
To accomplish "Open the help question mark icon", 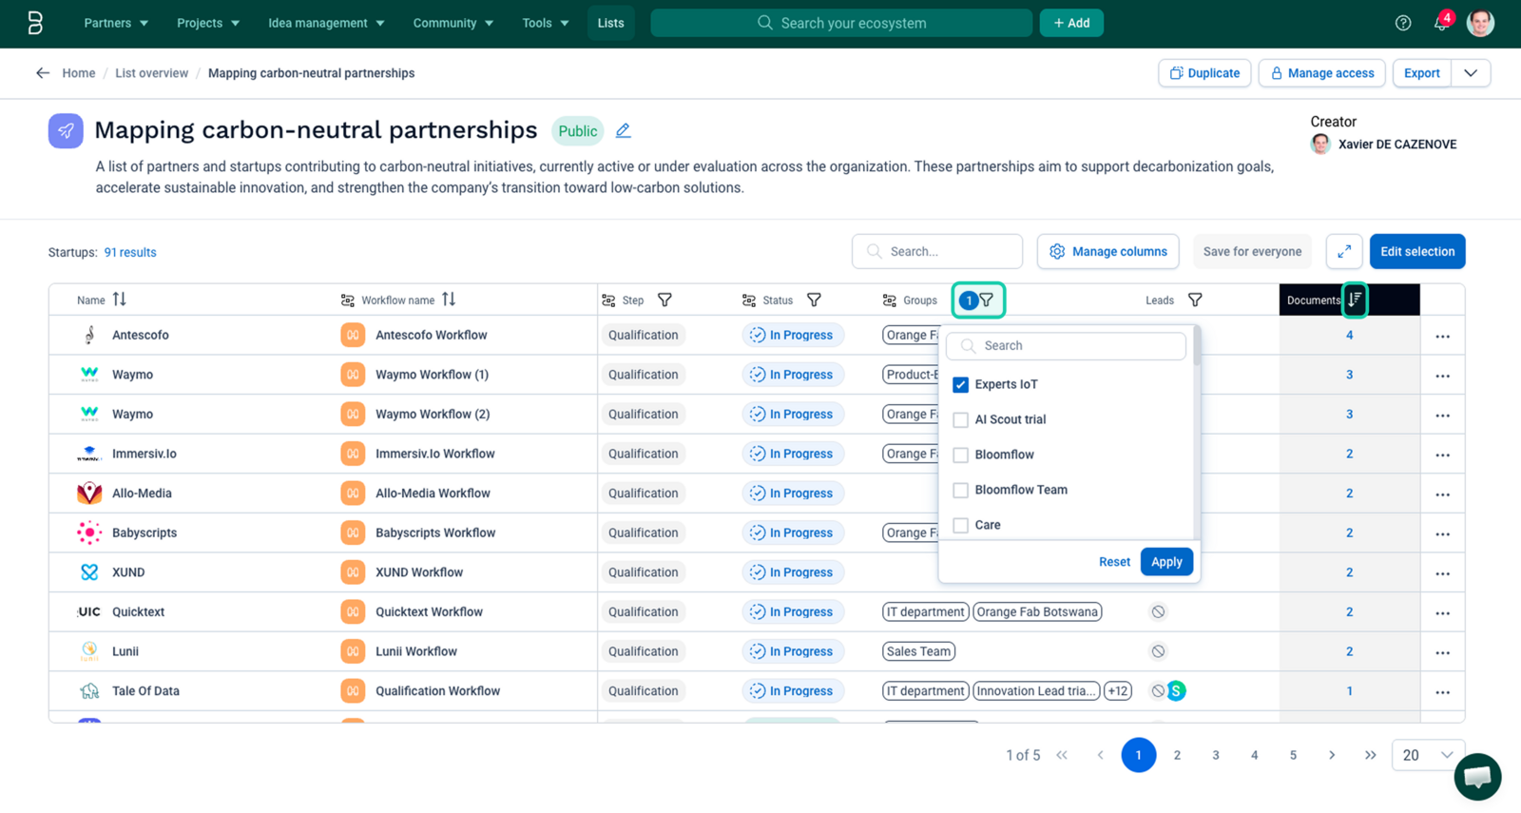I will tap(1403, 23).
